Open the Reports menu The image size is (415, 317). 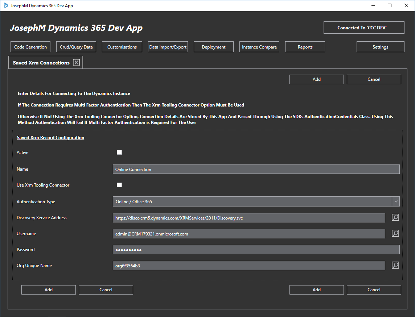coord(305,47)
